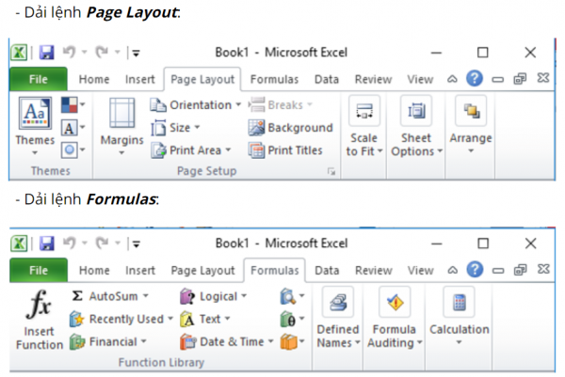Viewport: 565px width, 377px height.
Task: Select View tab in upper window
Action: 420,80
